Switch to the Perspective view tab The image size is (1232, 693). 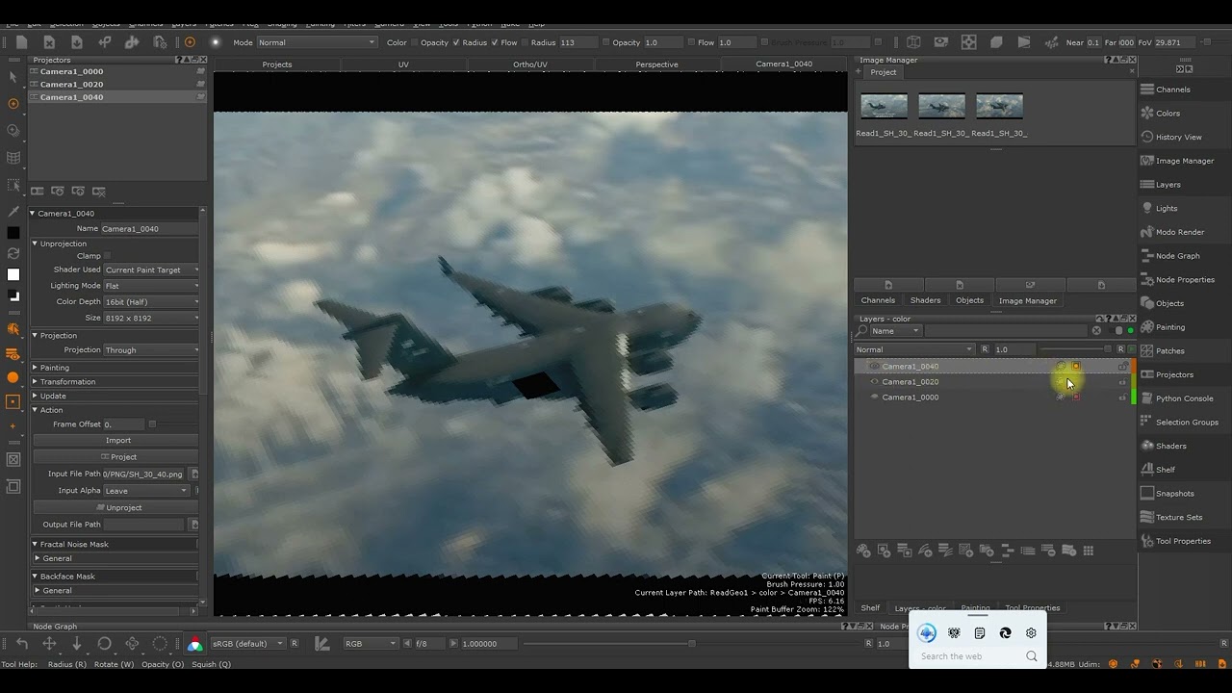(x=656, y=64)
